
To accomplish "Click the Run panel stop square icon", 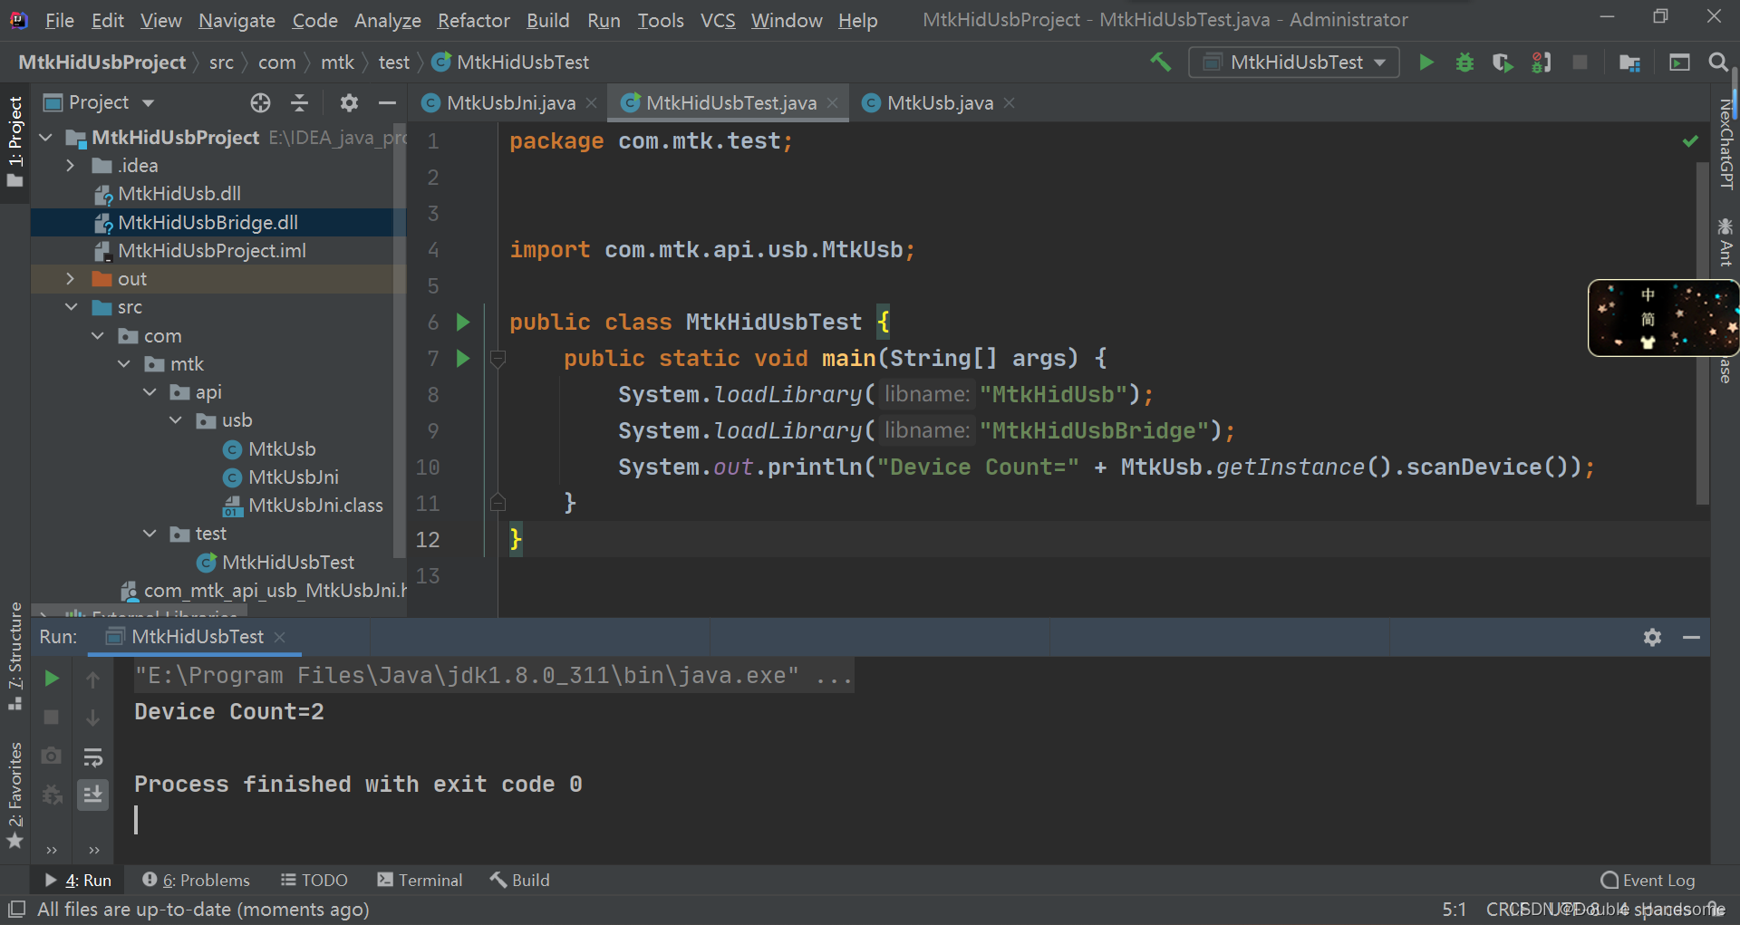I will click(52, 717).
